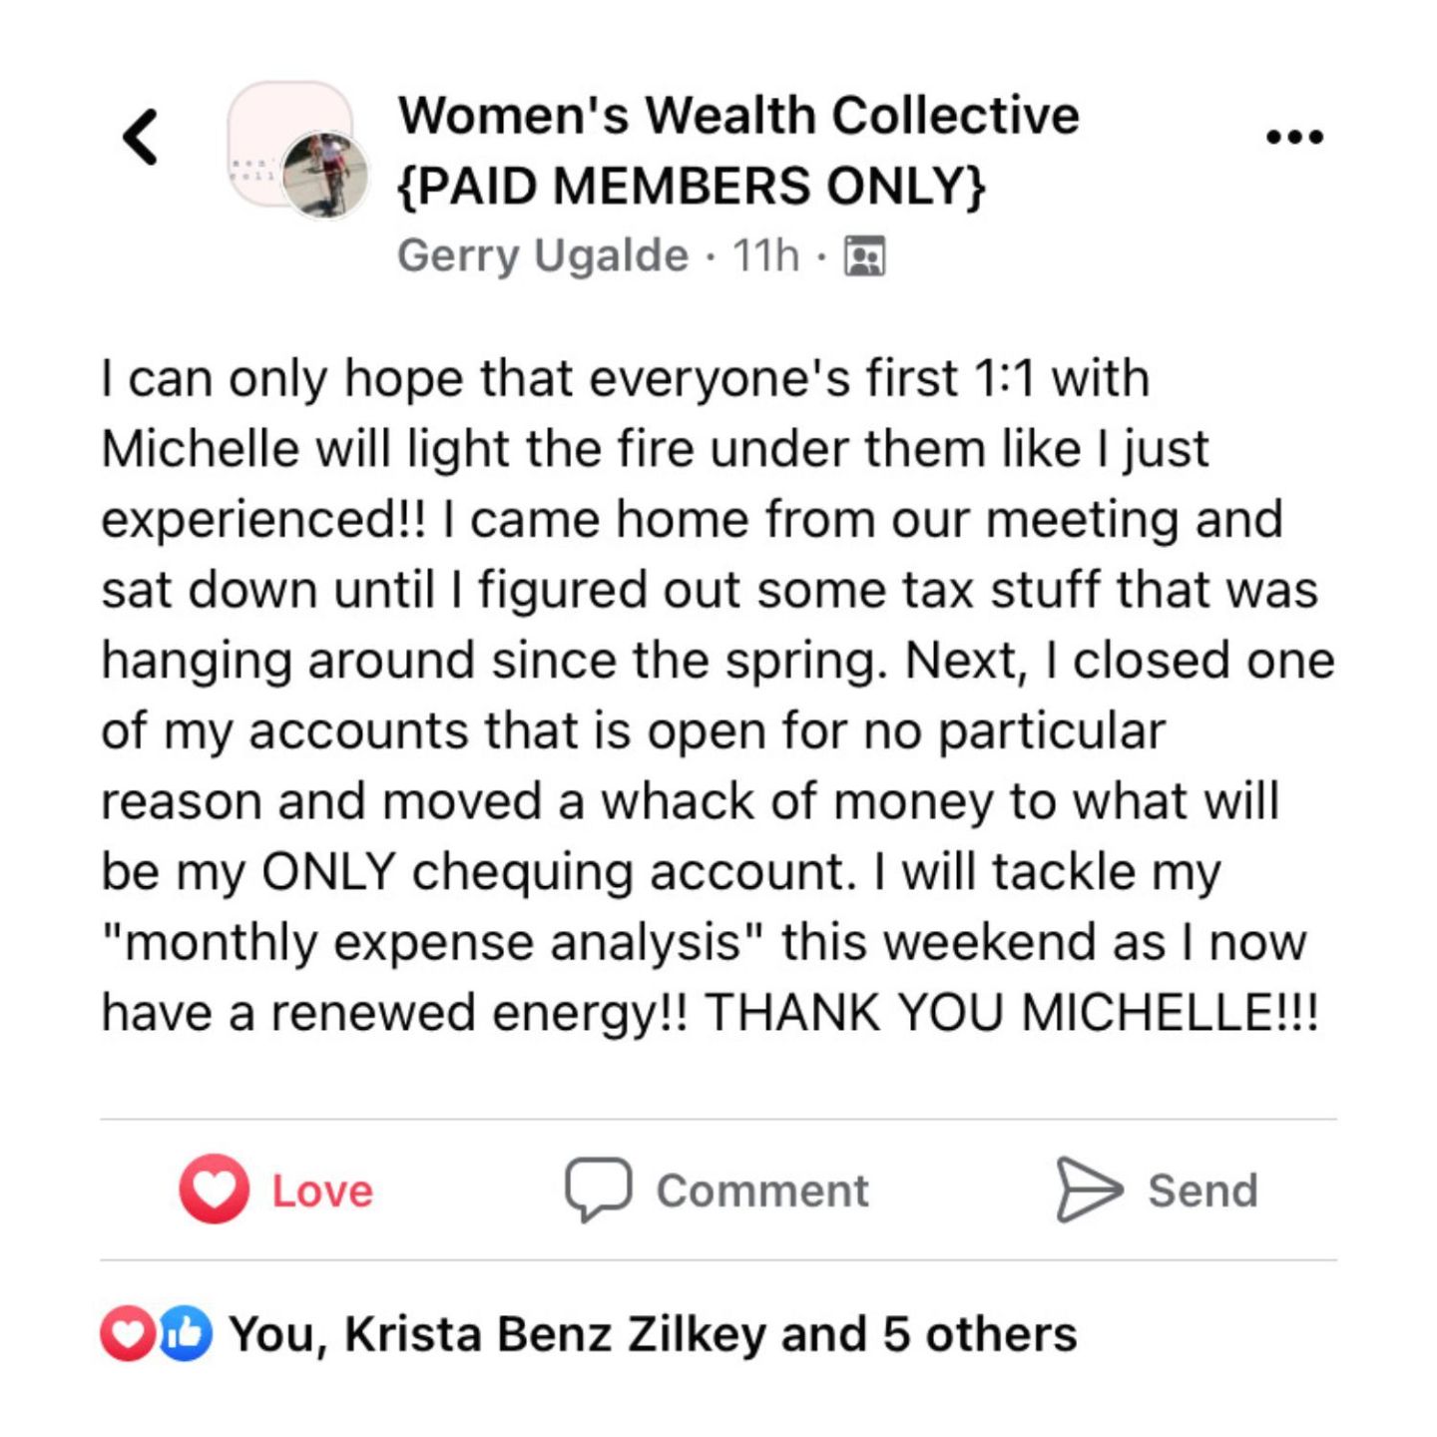Open the Women's Wealth Collective group title
This screenshot has height=1437, width=1437.
[x=737, y=115]
